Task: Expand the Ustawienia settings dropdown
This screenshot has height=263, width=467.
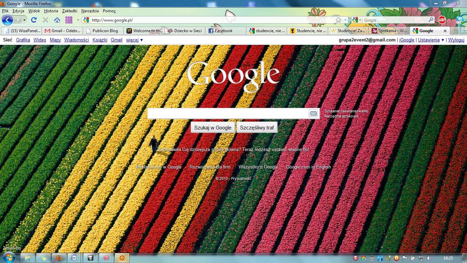Action: coord(431,40)
